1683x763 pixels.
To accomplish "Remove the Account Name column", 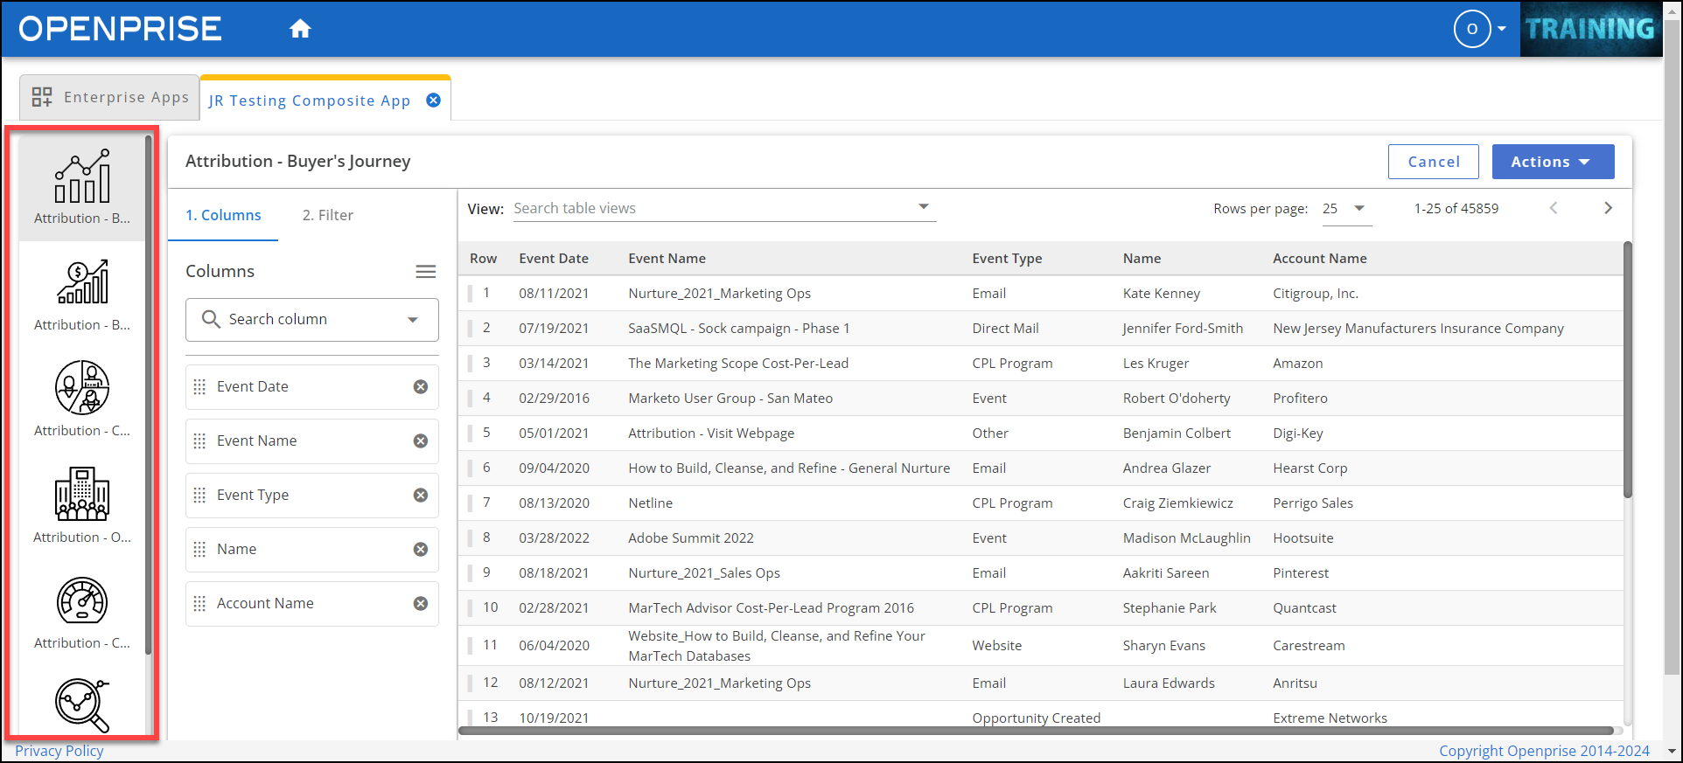I will tap(421, 604).
